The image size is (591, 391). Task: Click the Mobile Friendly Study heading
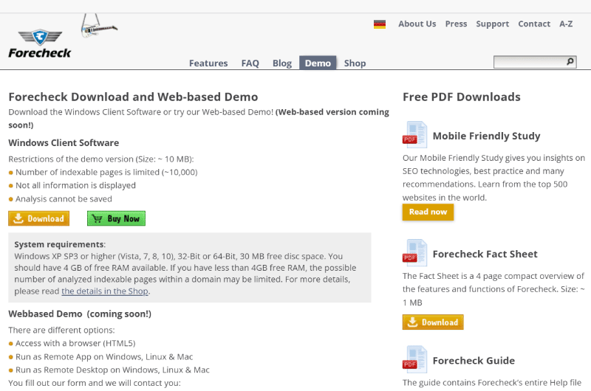coord(486,136)
